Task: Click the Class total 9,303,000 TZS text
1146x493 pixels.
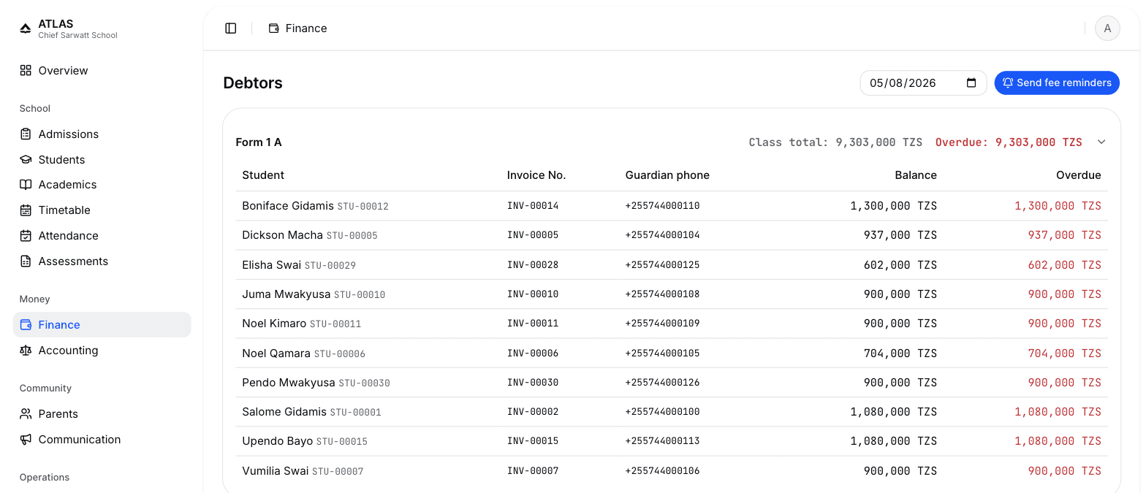Action: click(x=835, y=142)
